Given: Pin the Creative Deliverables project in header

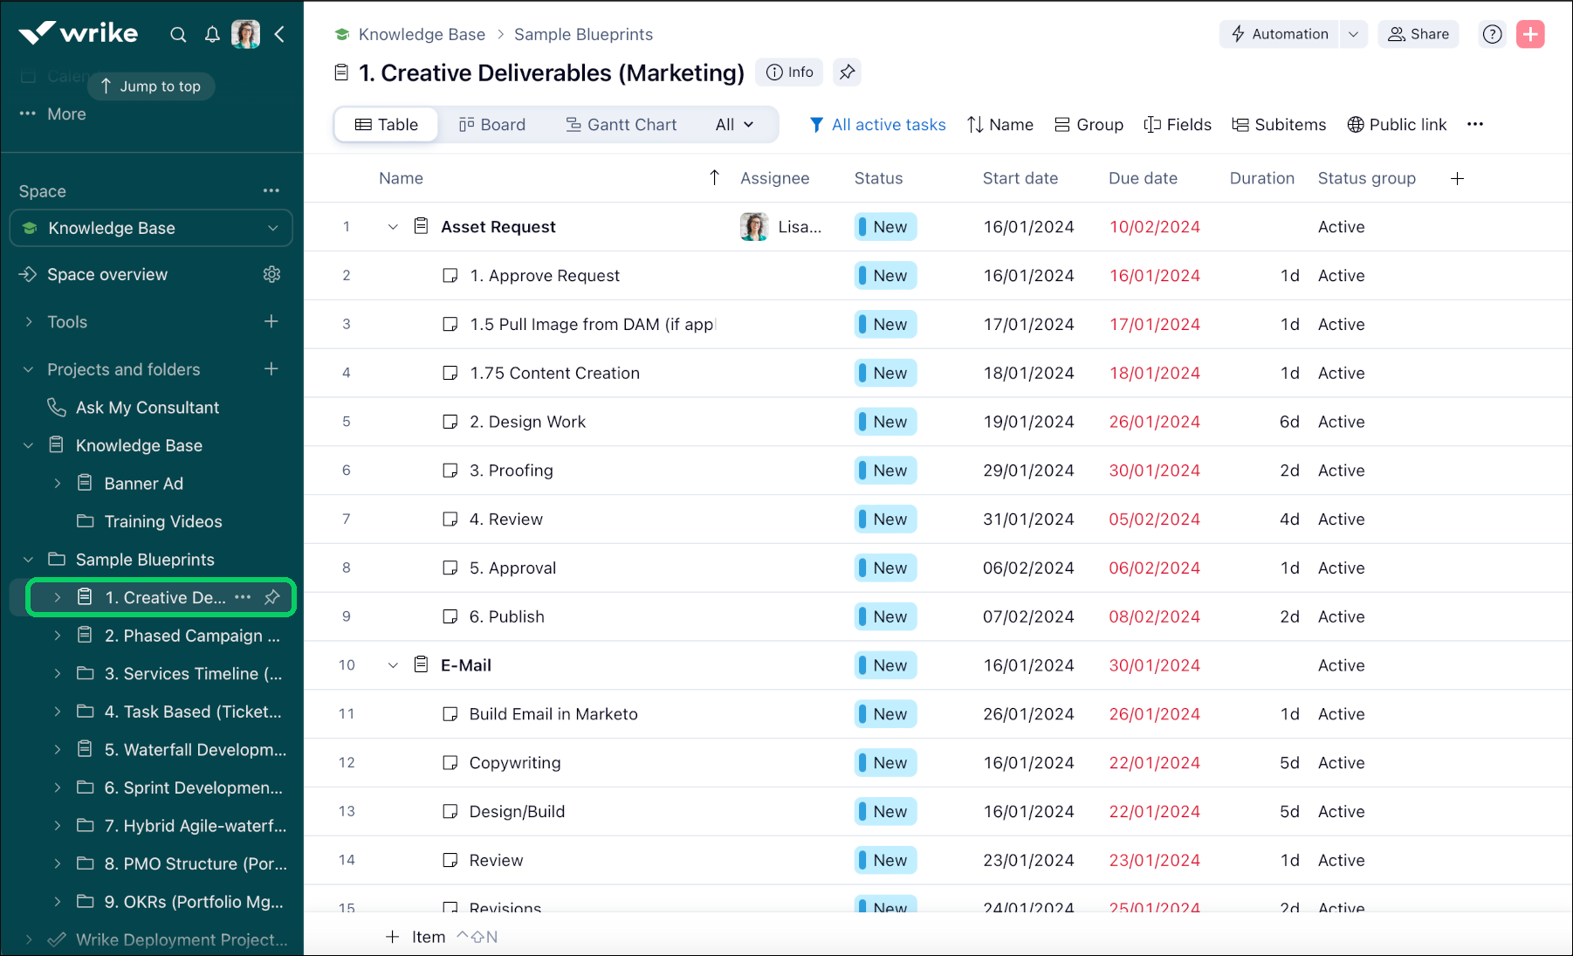Looking at the screenshot, I should coord(847,72).
